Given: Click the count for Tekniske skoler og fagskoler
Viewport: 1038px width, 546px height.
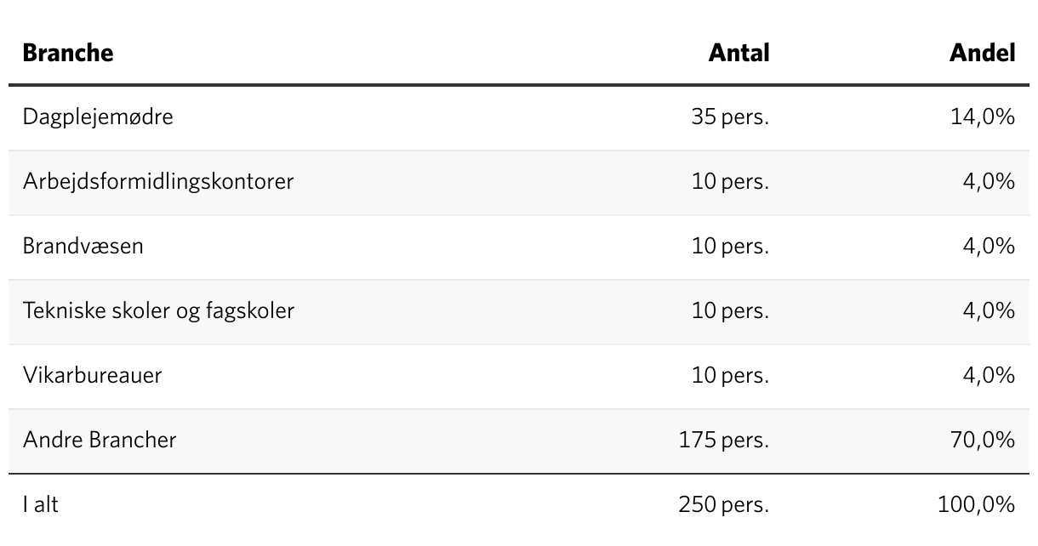Looking at the screenshot, I should 730,310.
